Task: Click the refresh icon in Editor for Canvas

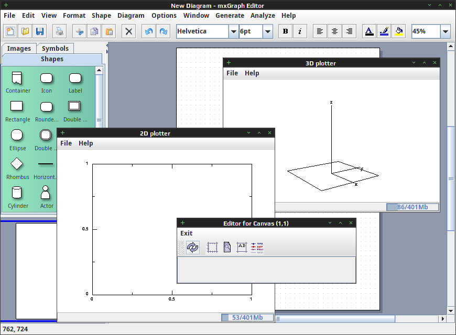Action: (x=192, y=248)
